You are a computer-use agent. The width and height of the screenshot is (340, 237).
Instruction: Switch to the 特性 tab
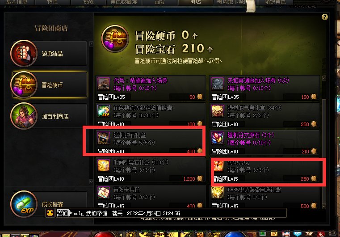click(x=52, y=2)
